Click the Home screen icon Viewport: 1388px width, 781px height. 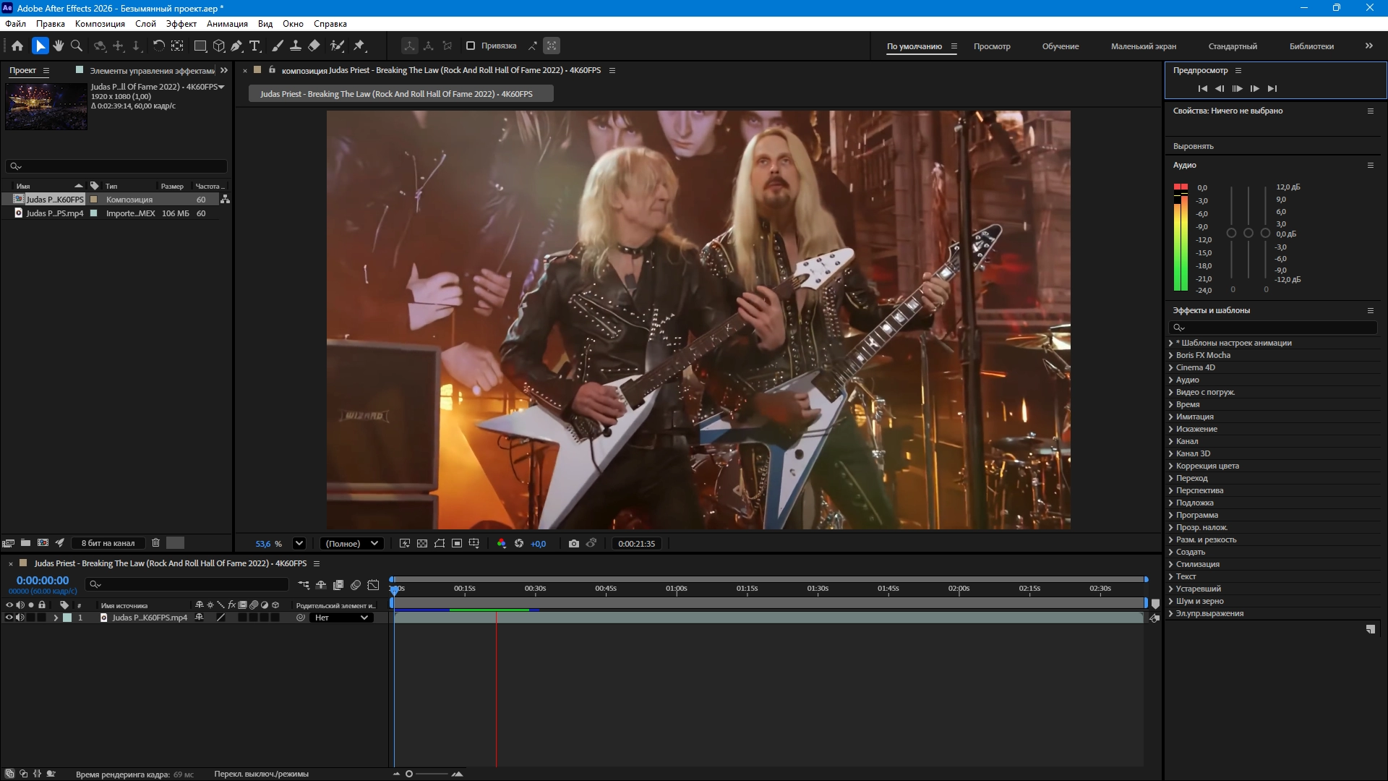17,46
